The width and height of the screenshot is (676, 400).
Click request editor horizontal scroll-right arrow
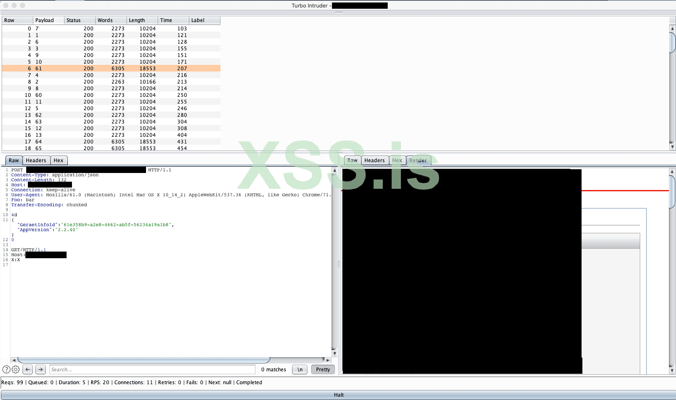[328, 360]
